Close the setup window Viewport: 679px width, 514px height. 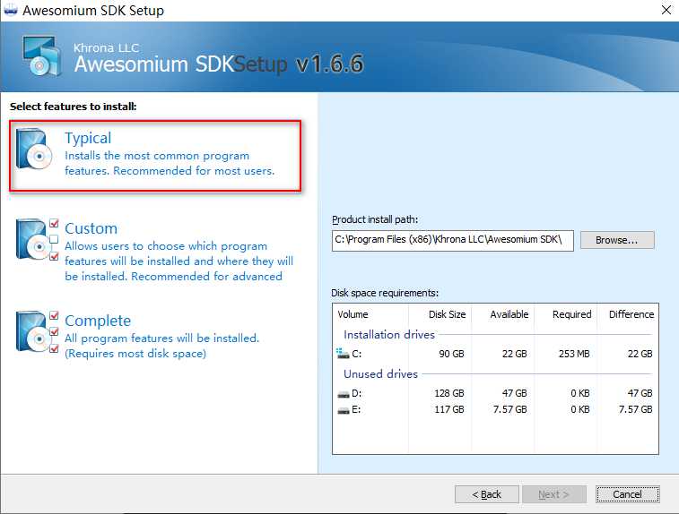click(x=666, y=10)
